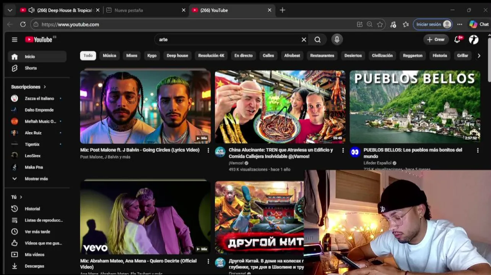
Task: Open the ¡Vamos! channel name link
Action: click(236, 163)
